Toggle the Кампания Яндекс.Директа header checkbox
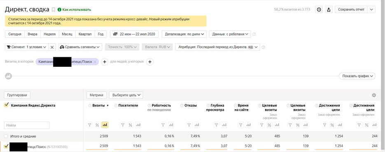Screen dimensions: 385x152 [7, 105]
